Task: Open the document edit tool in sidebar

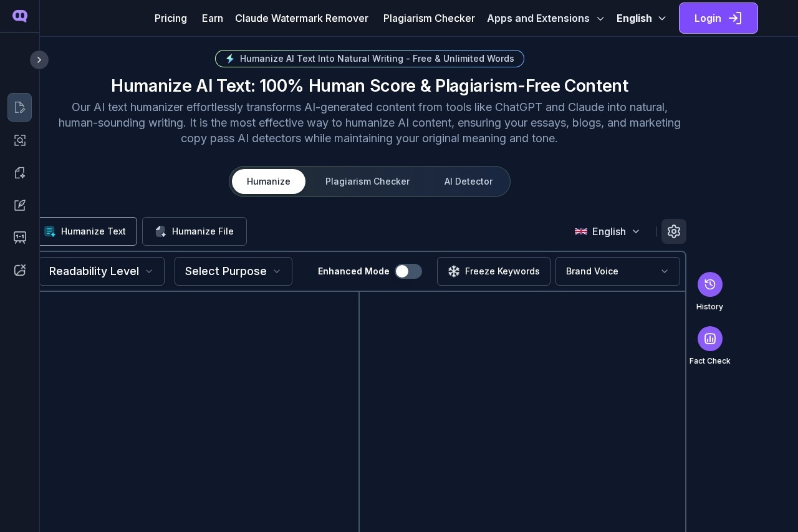Action: [x=20, y=107]
